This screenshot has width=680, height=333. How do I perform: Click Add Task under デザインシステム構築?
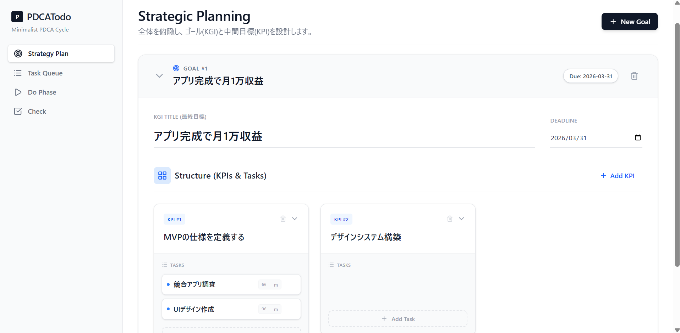[x=397, y=318]
